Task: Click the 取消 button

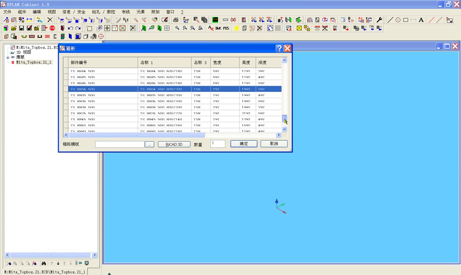Action: point(274,144)
